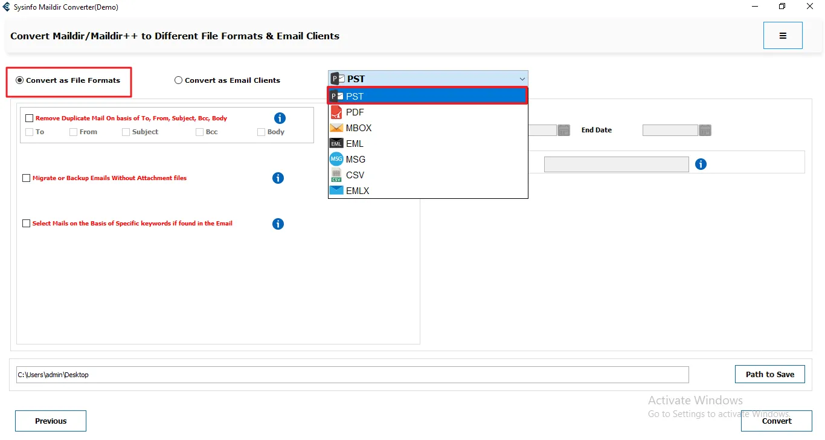The height and width of the screenshot is (440, 825).
Task: Click the Path to Save button
Action: [x=769, y=374]
